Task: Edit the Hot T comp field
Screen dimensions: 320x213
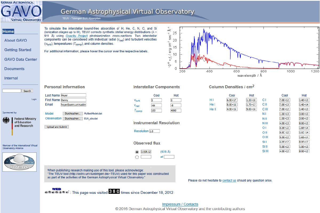Action: pos(176,110)
